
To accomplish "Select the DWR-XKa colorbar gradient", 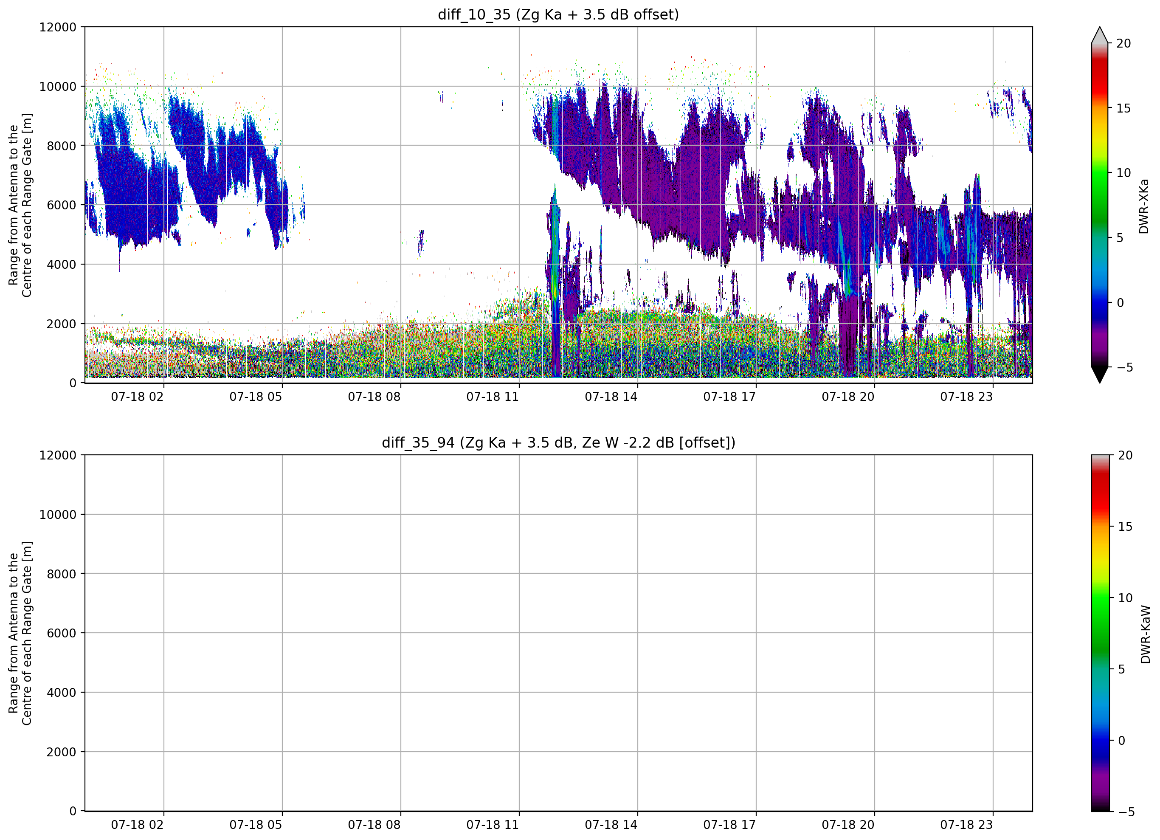I will [1100, 205].
